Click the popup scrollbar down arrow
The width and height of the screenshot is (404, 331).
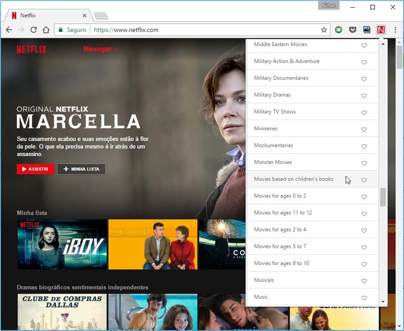coord(383,302)
